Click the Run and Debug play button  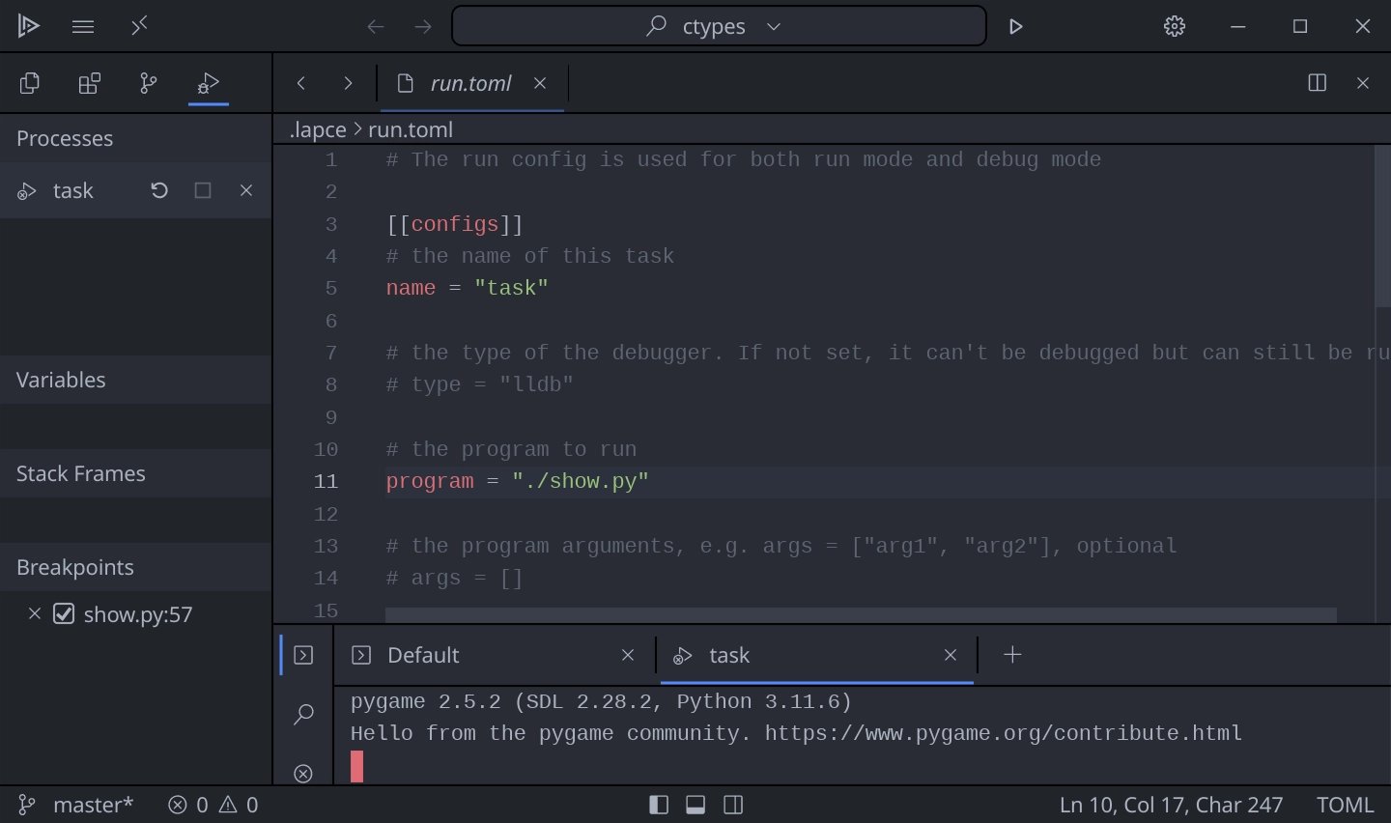[x=1015, y=27]
